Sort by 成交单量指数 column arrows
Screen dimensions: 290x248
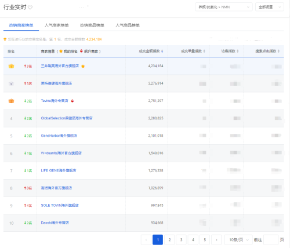pos(204,51)
